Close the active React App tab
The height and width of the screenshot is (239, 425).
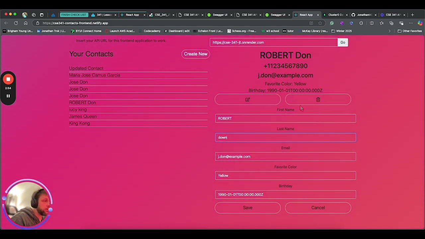318,15
